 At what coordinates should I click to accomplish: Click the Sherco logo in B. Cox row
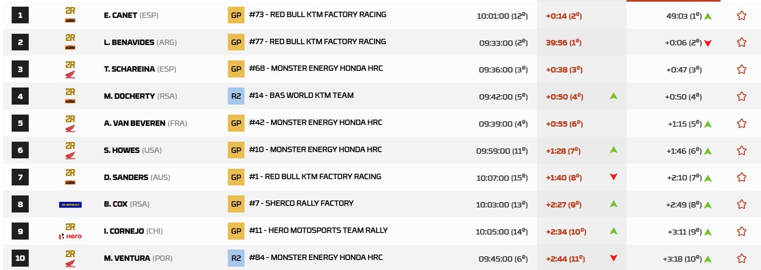pyautogui.click(x=70, y=205)
